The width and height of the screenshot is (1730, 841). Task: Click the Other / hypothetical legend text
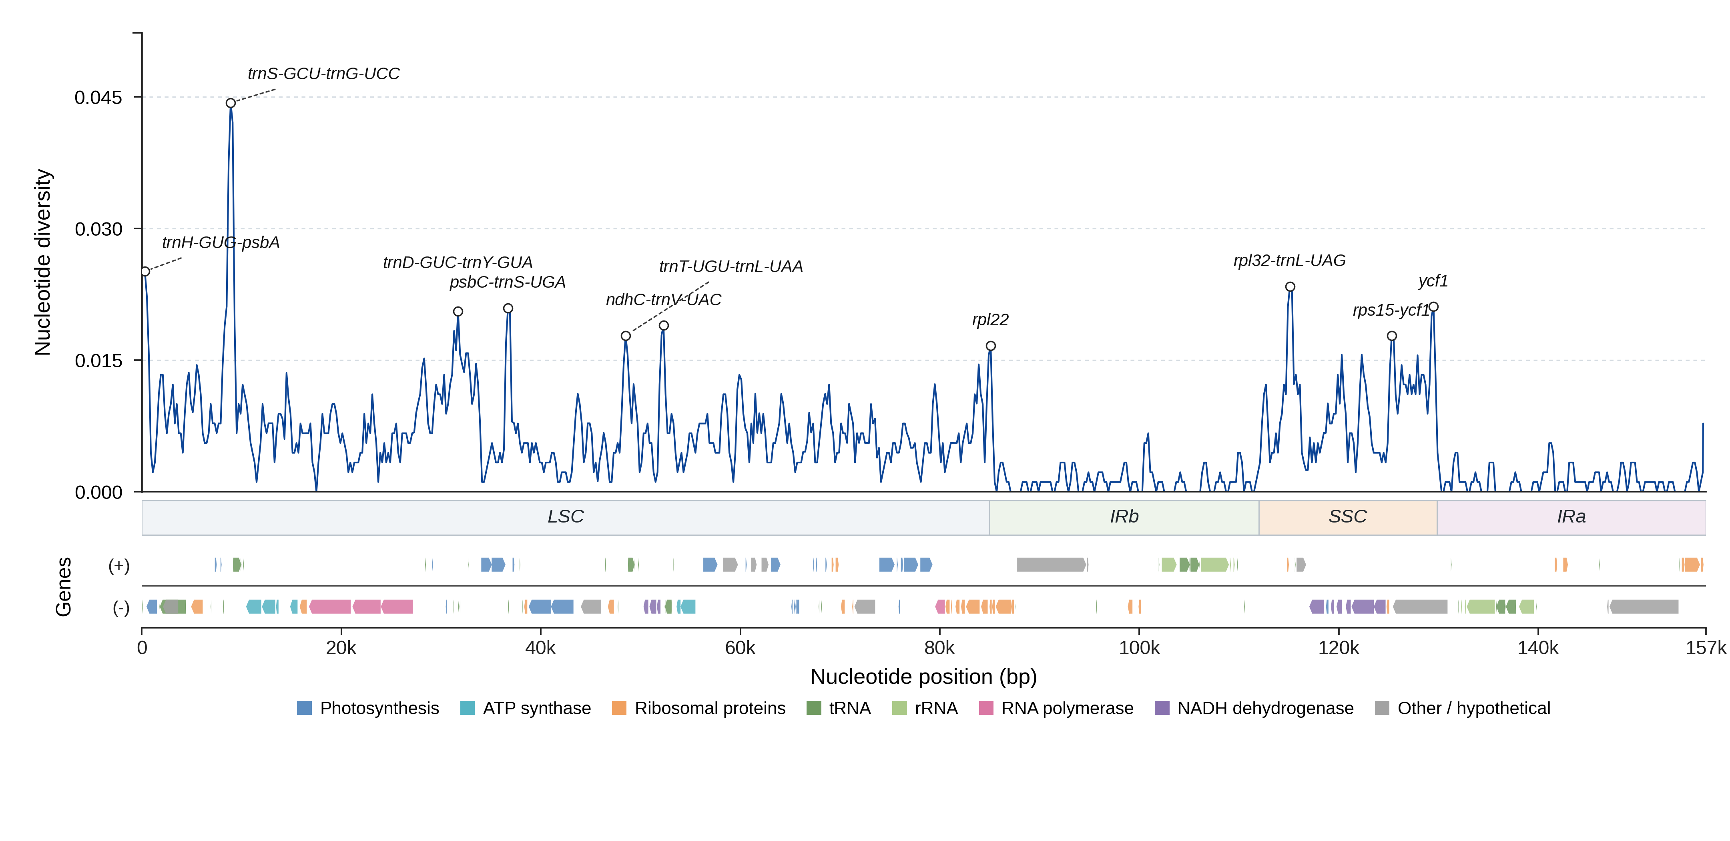click(1474, 709)
